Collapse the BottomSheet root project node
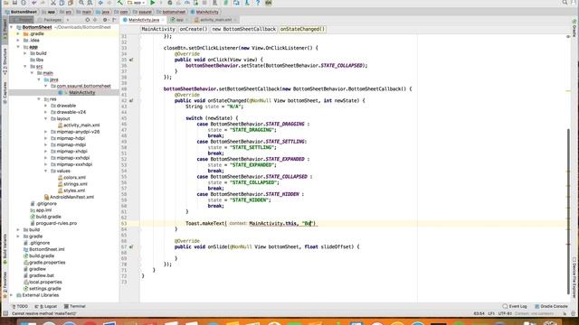579x325 pixels. [x=12, y=27]
